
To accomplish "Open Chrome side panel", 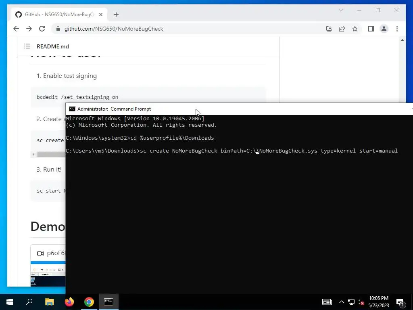I will coord(371,29).
